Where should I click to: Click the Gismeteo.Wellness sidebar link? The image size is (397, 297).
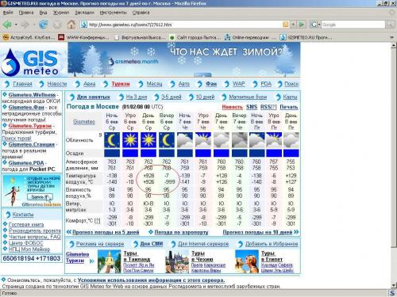32,94
